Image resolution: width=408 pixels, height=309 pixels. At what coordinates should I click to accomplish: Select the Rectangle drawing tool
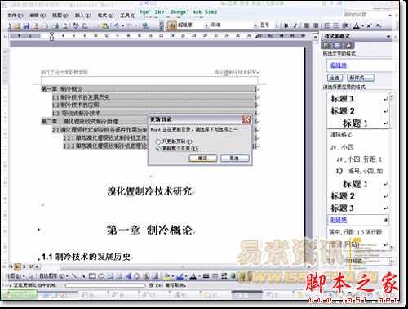(92, 276)
